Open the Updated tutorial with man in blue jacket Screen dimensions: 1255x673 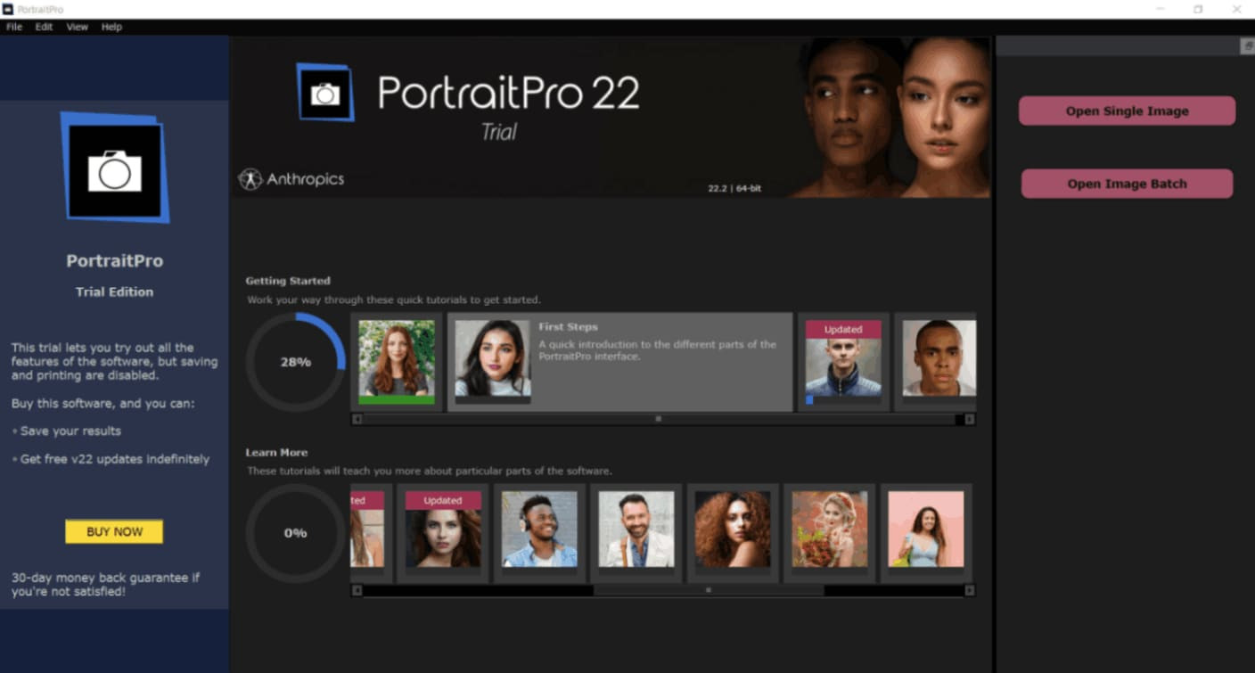pos(843,362)
